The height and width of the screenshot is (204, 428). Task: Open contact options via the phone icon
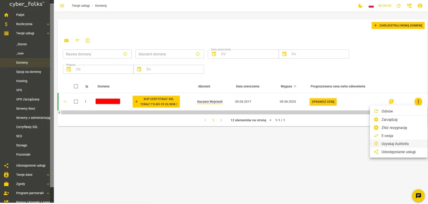409,6
